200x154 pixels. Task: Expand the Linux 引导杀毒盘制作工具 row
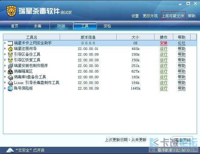(x=5, y=82)
